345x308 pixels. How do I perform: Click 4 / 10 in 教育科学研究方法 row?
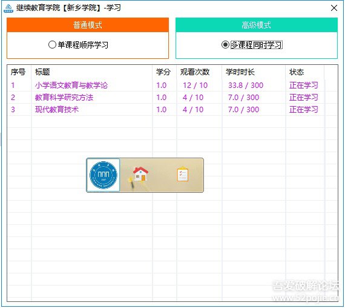click(x=193, y=98)
